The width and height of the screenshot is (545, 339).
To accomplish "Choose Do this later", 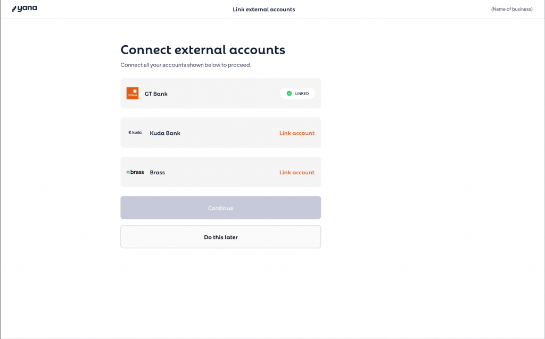I will [220, 237].
